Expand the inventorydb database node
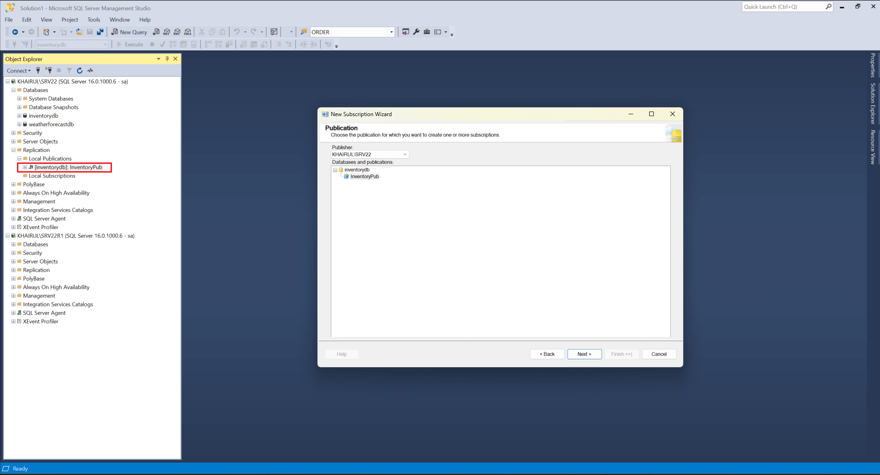This screenshot has width=880, height=475. (x=19, y=116)
